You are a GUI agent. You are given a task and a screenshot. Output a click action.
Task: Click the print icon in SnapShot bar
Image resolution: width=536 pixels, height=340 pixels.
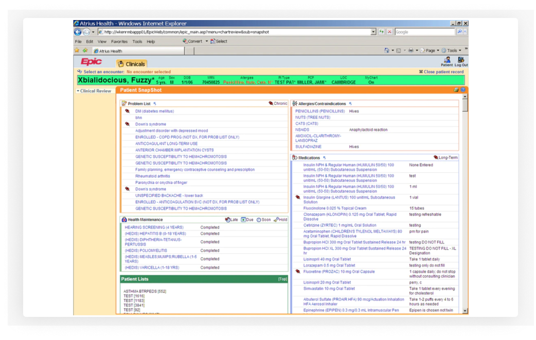[456, 90]
